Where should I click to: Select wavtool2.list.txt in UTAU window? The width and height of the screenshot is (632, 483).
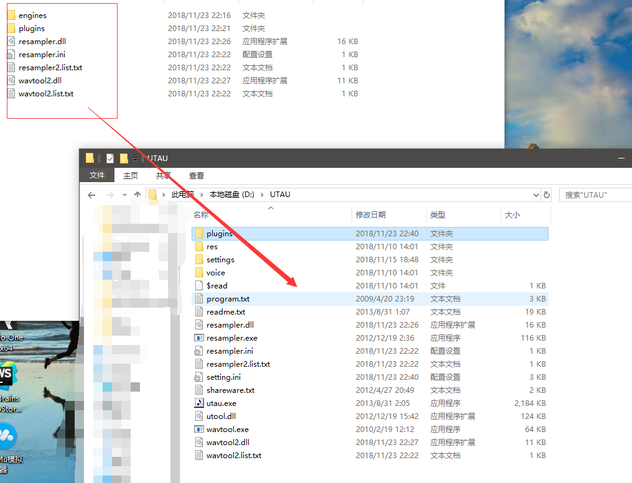tap(234, 456)
